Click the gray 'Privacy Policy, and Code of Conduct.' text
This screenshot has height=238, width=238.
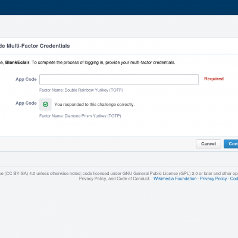click(115, 178)
